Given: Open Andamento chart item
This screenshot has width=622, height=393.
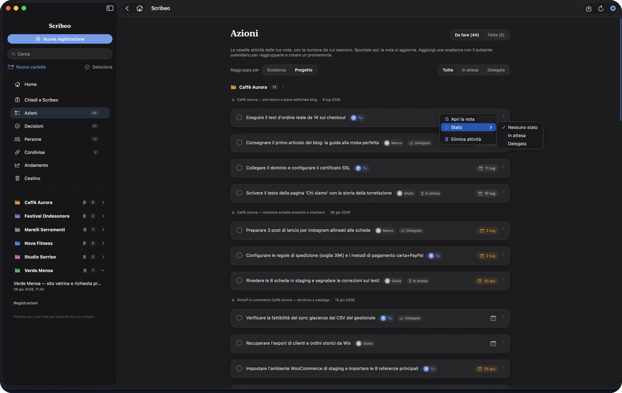Looking at the screenshot, I should tap(60, 165).
